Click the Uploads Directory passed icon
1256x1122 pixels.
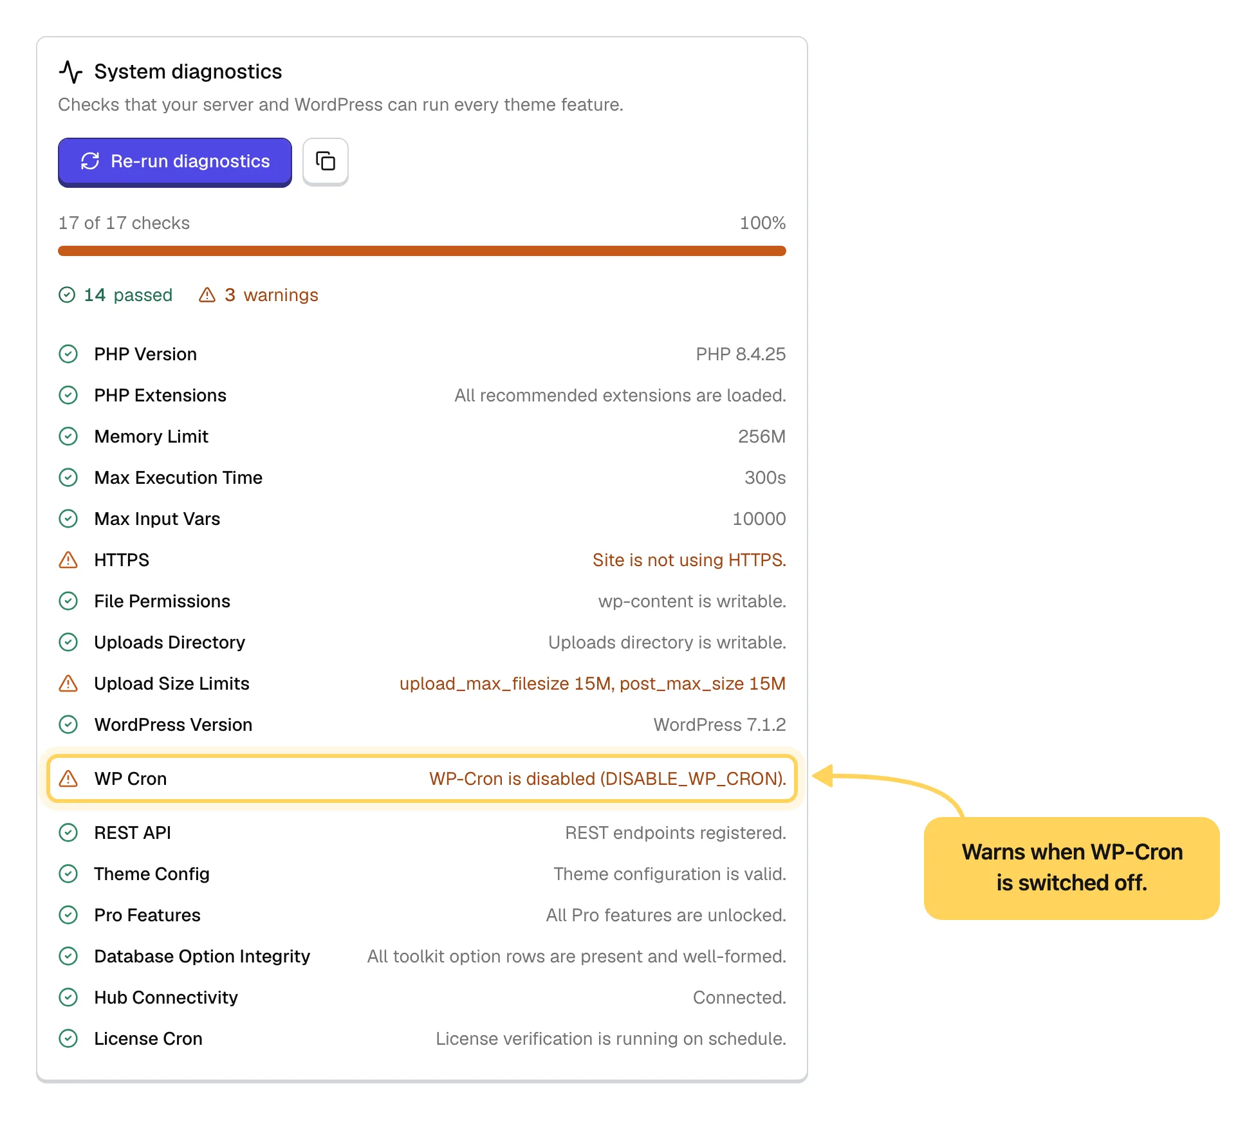[x=68, y=642]
